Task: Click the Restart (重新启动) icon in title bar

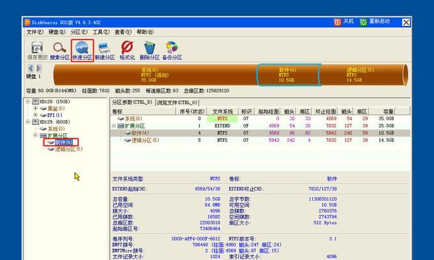Action: point(363,22)
